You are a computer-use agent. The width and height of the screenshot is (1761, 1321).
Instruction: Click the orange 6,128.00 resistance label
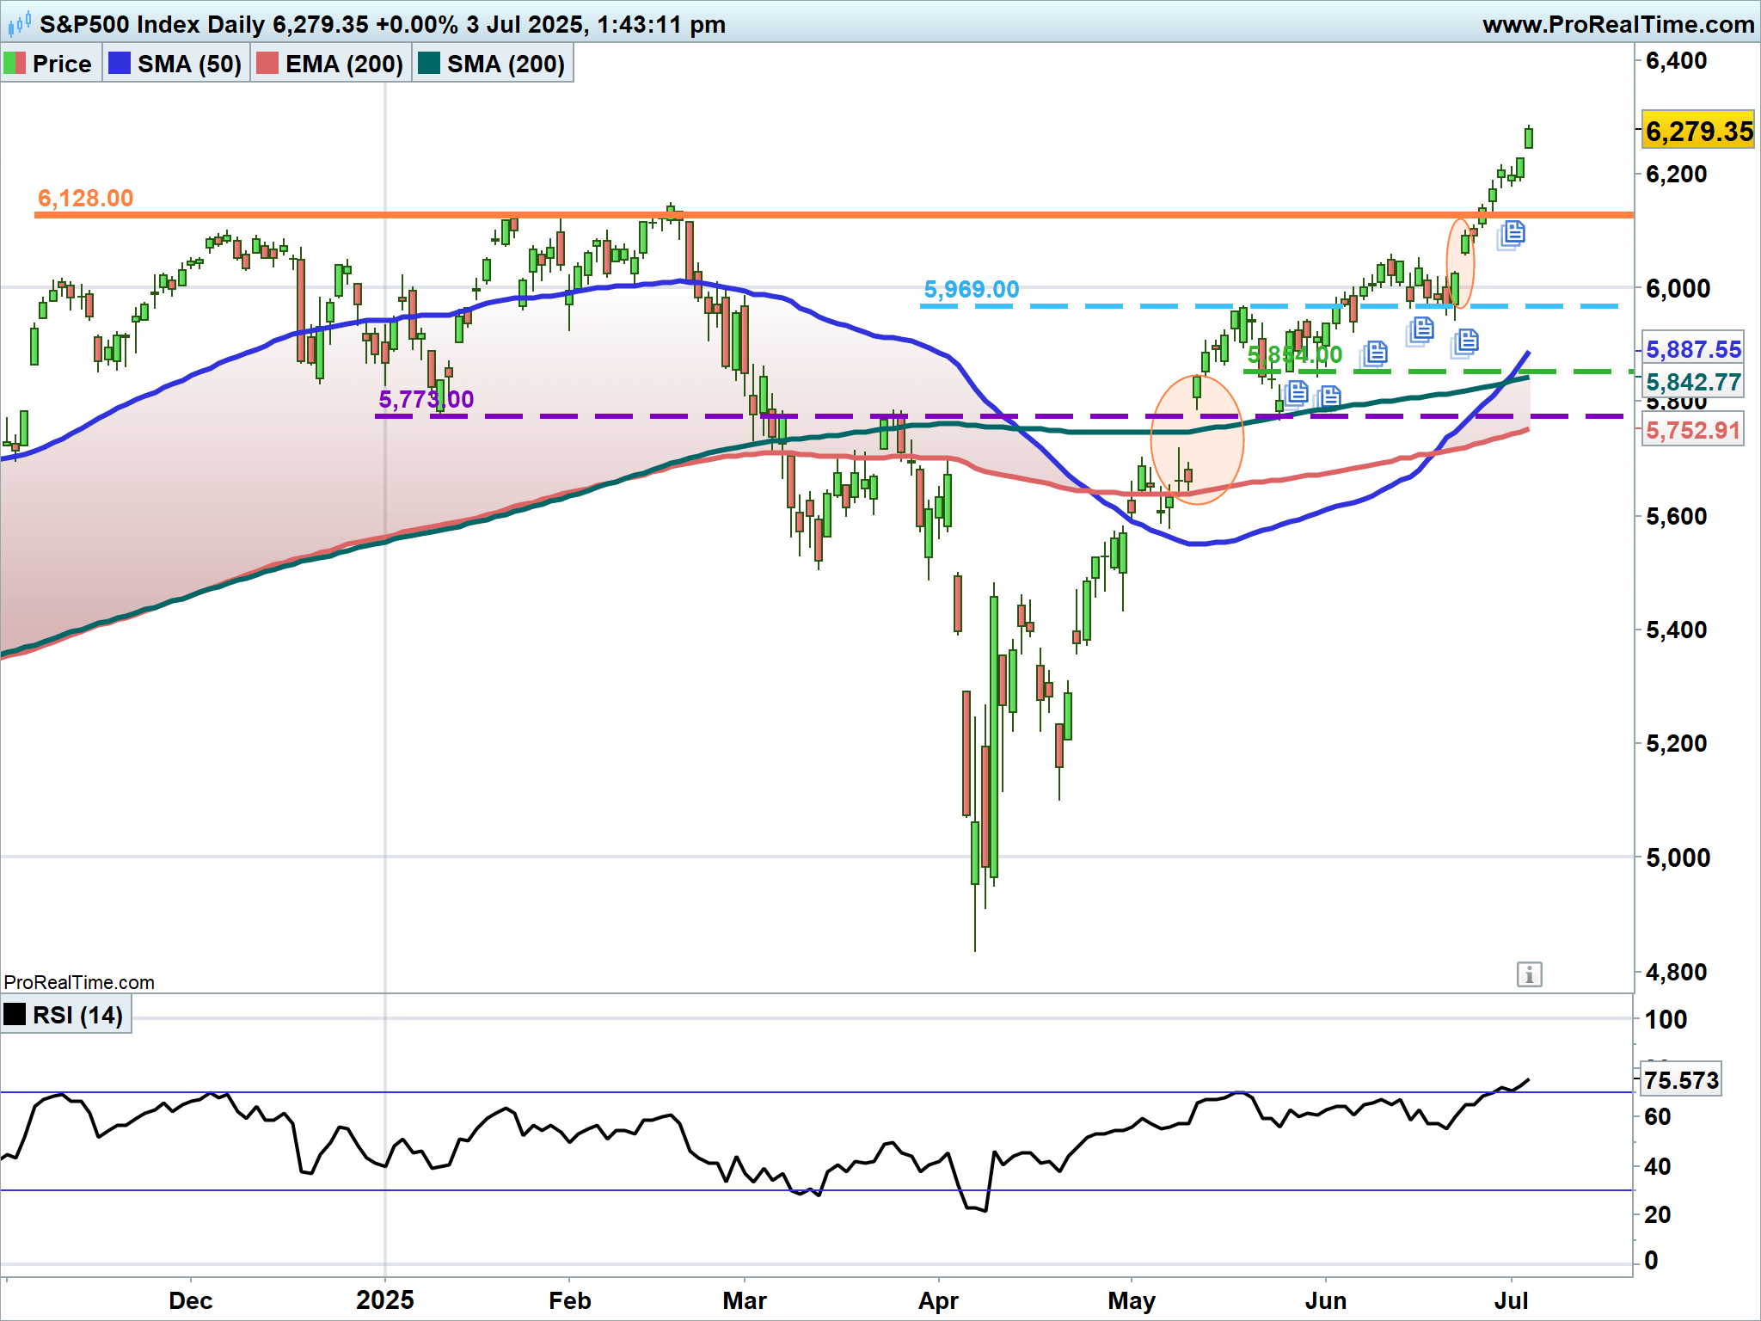pos(85,198)
